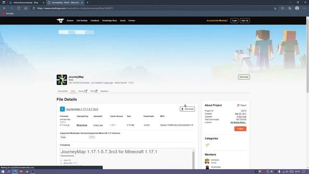
Task: Open the Wiki external link tab
Action: (94, 91)
